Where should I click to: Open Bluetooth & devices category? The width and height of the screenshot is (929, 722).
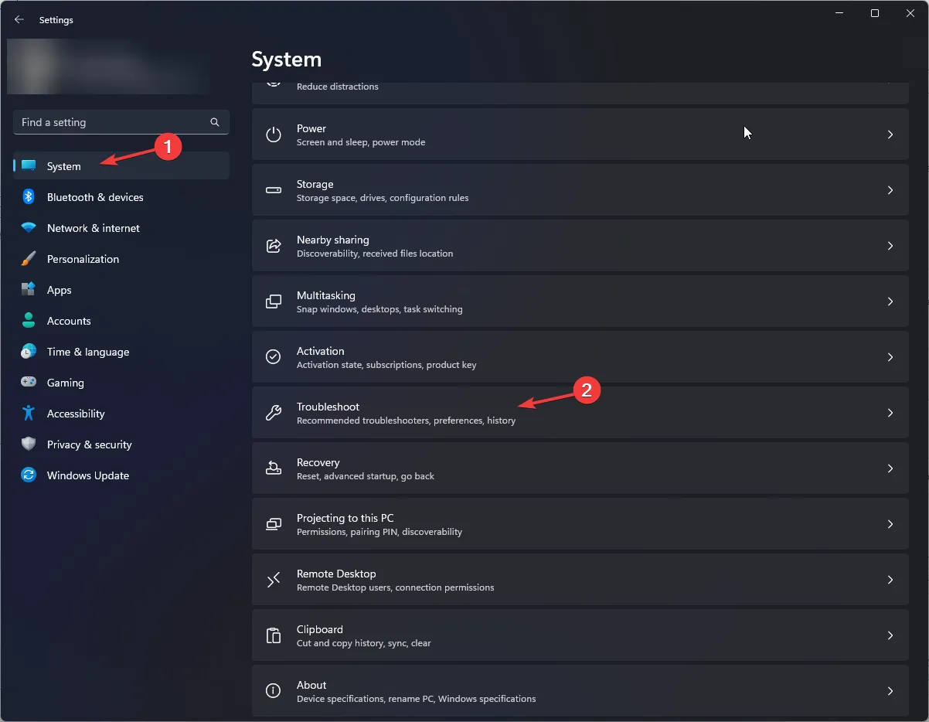[x=121, y=197]
